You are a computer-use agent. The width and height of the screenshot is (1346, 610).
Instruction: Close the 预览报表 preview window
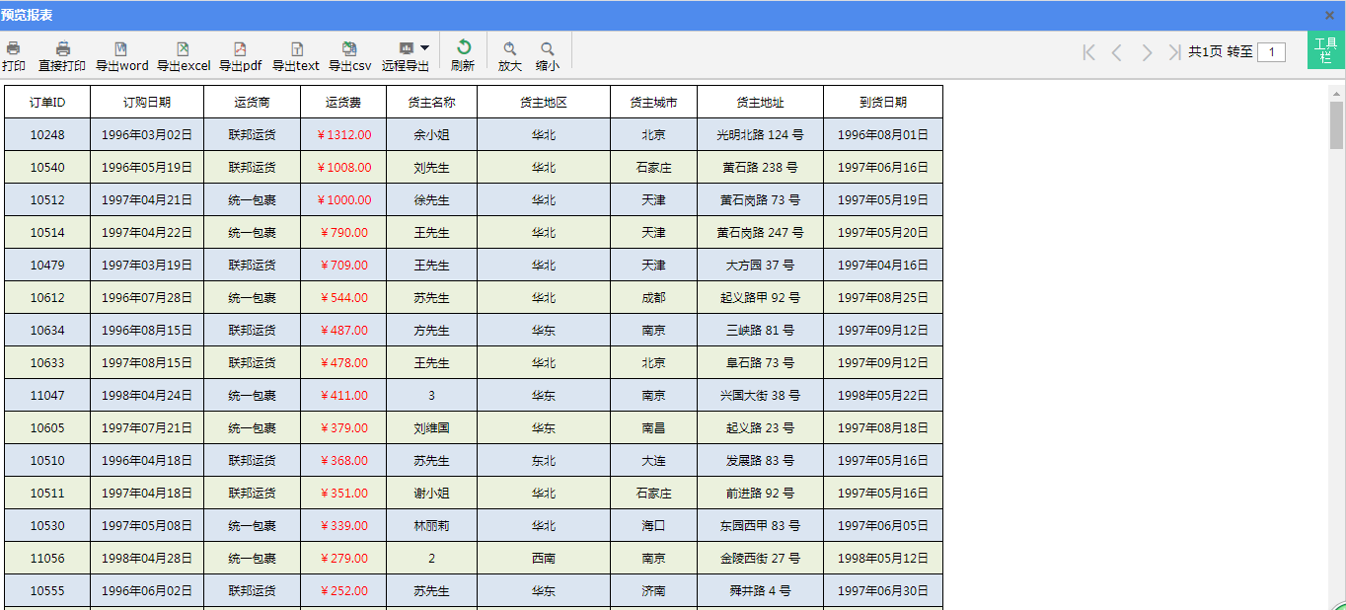pyautogui.click(x=1329, y=15)
